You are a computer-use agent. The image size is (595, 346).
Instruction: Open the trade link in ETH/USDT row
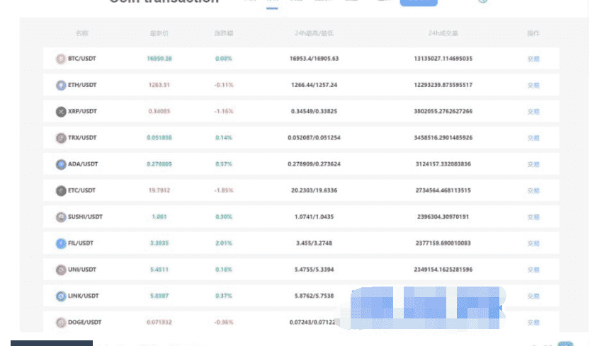tap(533, 86)
